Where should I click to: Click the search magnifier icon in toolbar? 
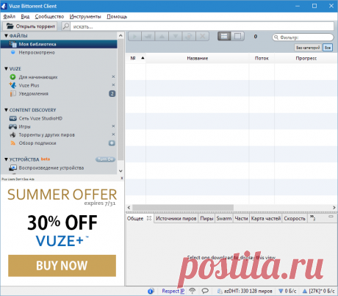(x=65, y=26)
